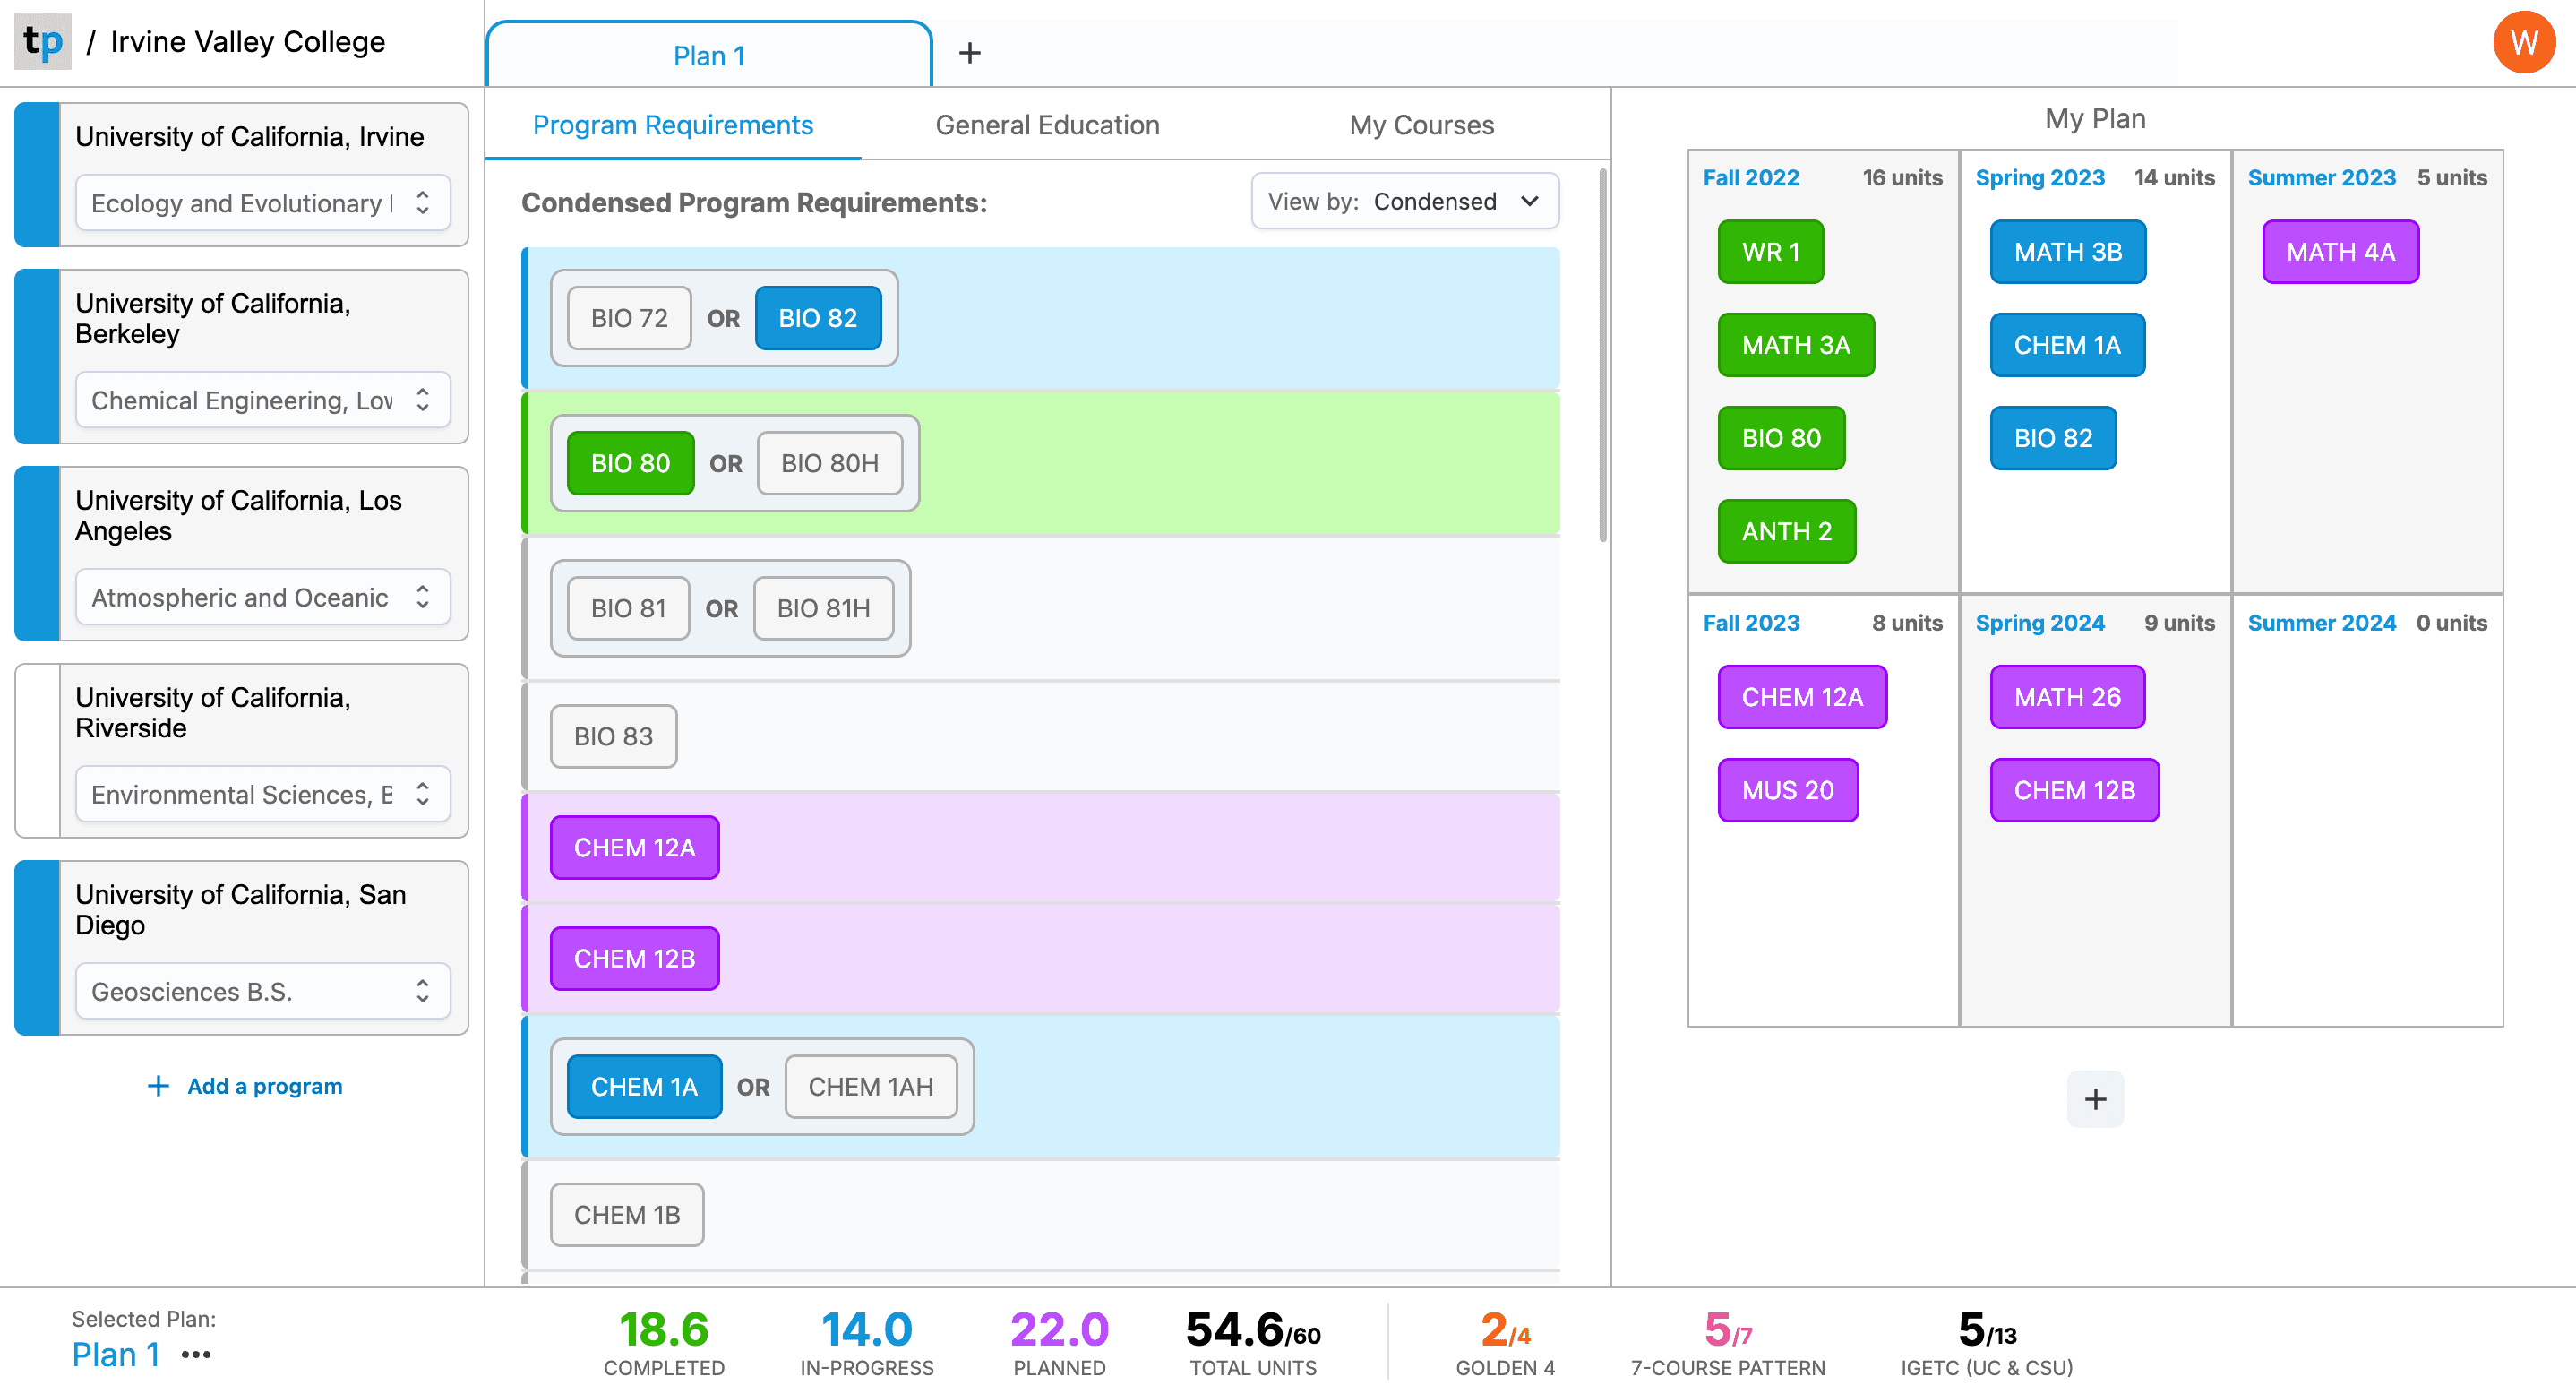Click the plus button below My Plan semesters
This screenshot has width=2576, height=1394.
(2094, 1099)
